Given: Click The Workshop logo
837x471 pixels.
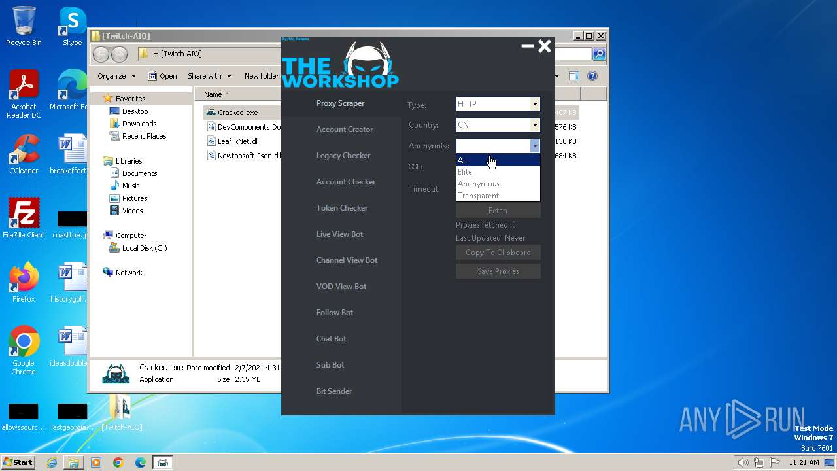Looking at the screenshot, I should point(340,65).
